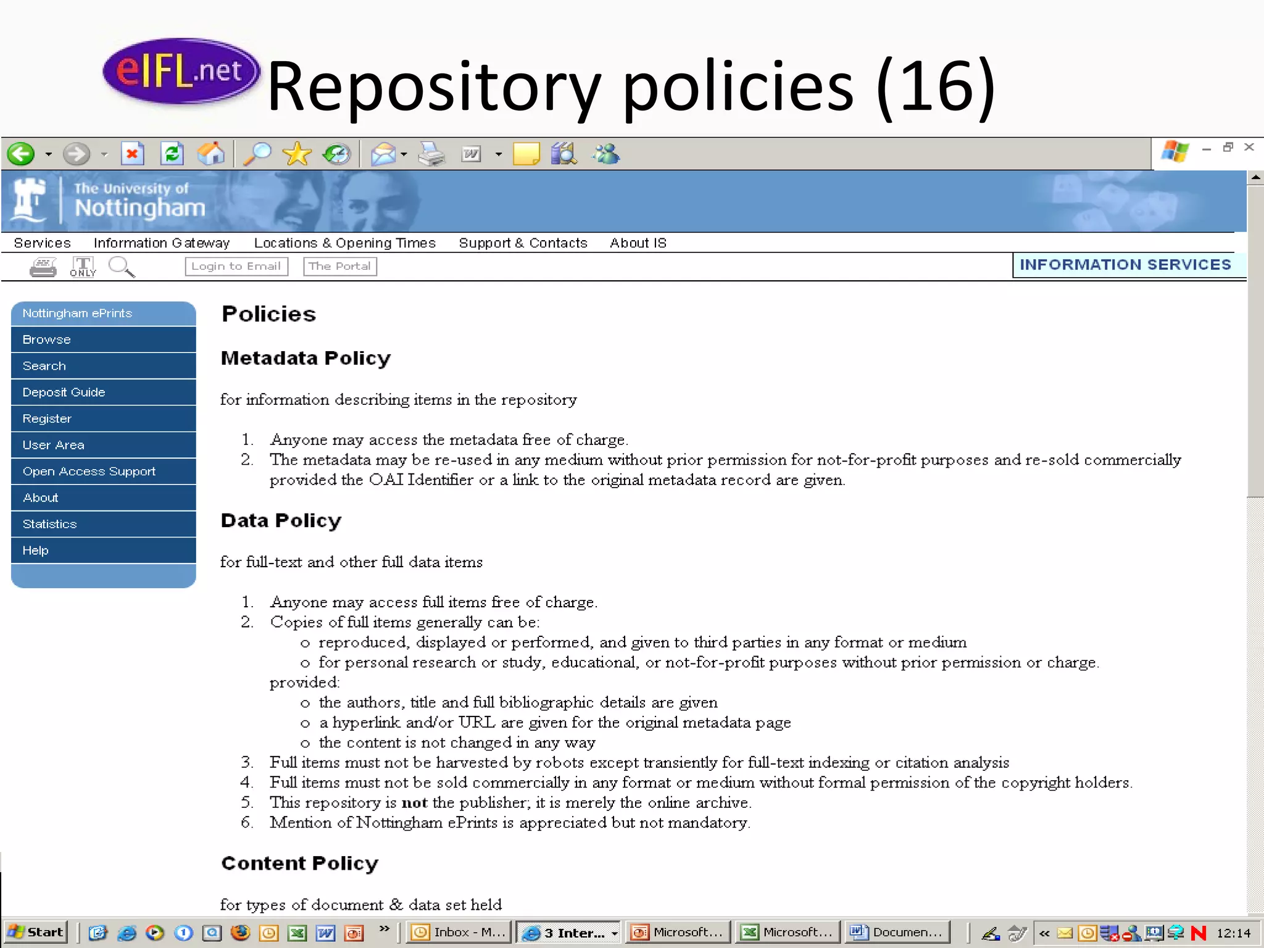Click the Login to Email button
The image size is (1264, 948).
pyautogui.click(x=236, y=267)
